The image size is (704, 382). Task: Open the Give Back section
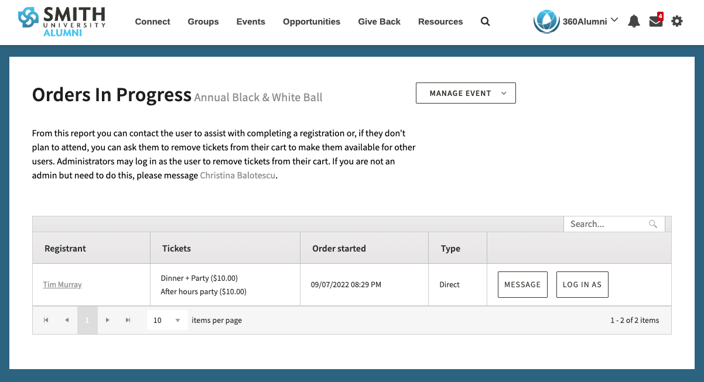[379, 22]
